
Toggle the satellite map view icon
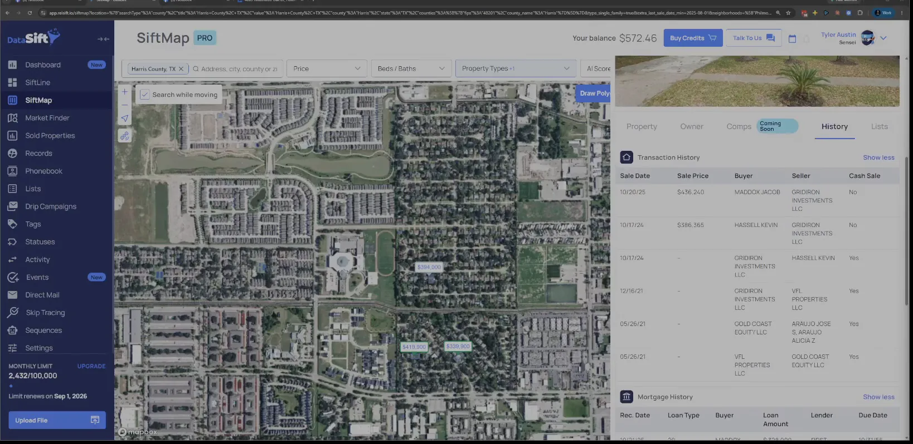tap(125, 136)
